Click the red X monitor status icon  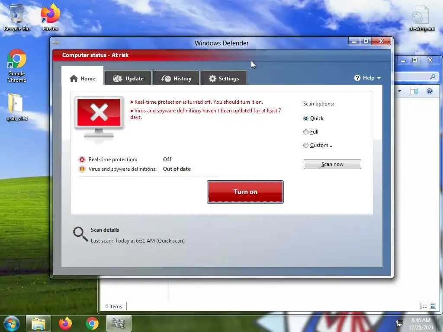click(x=99, y=118)
